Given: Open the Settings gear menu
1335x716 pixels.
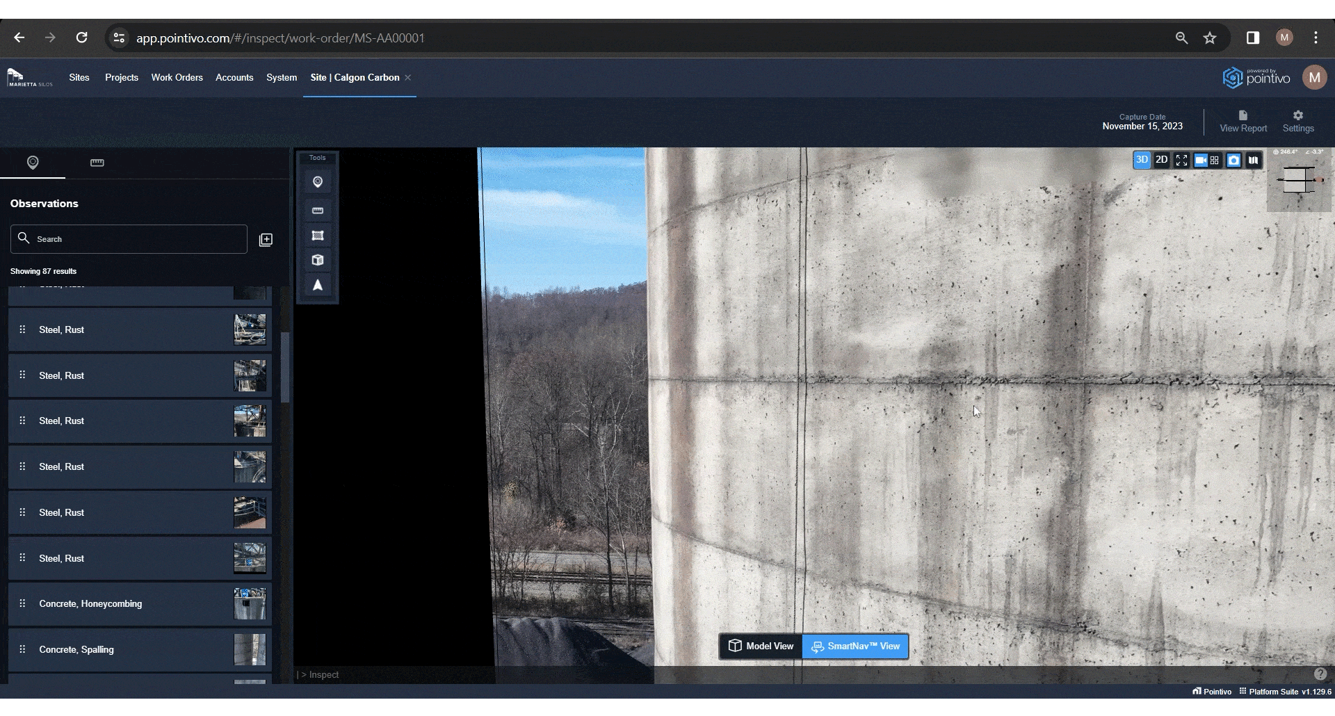Looking at the screenshot, I should point(1298,121).
